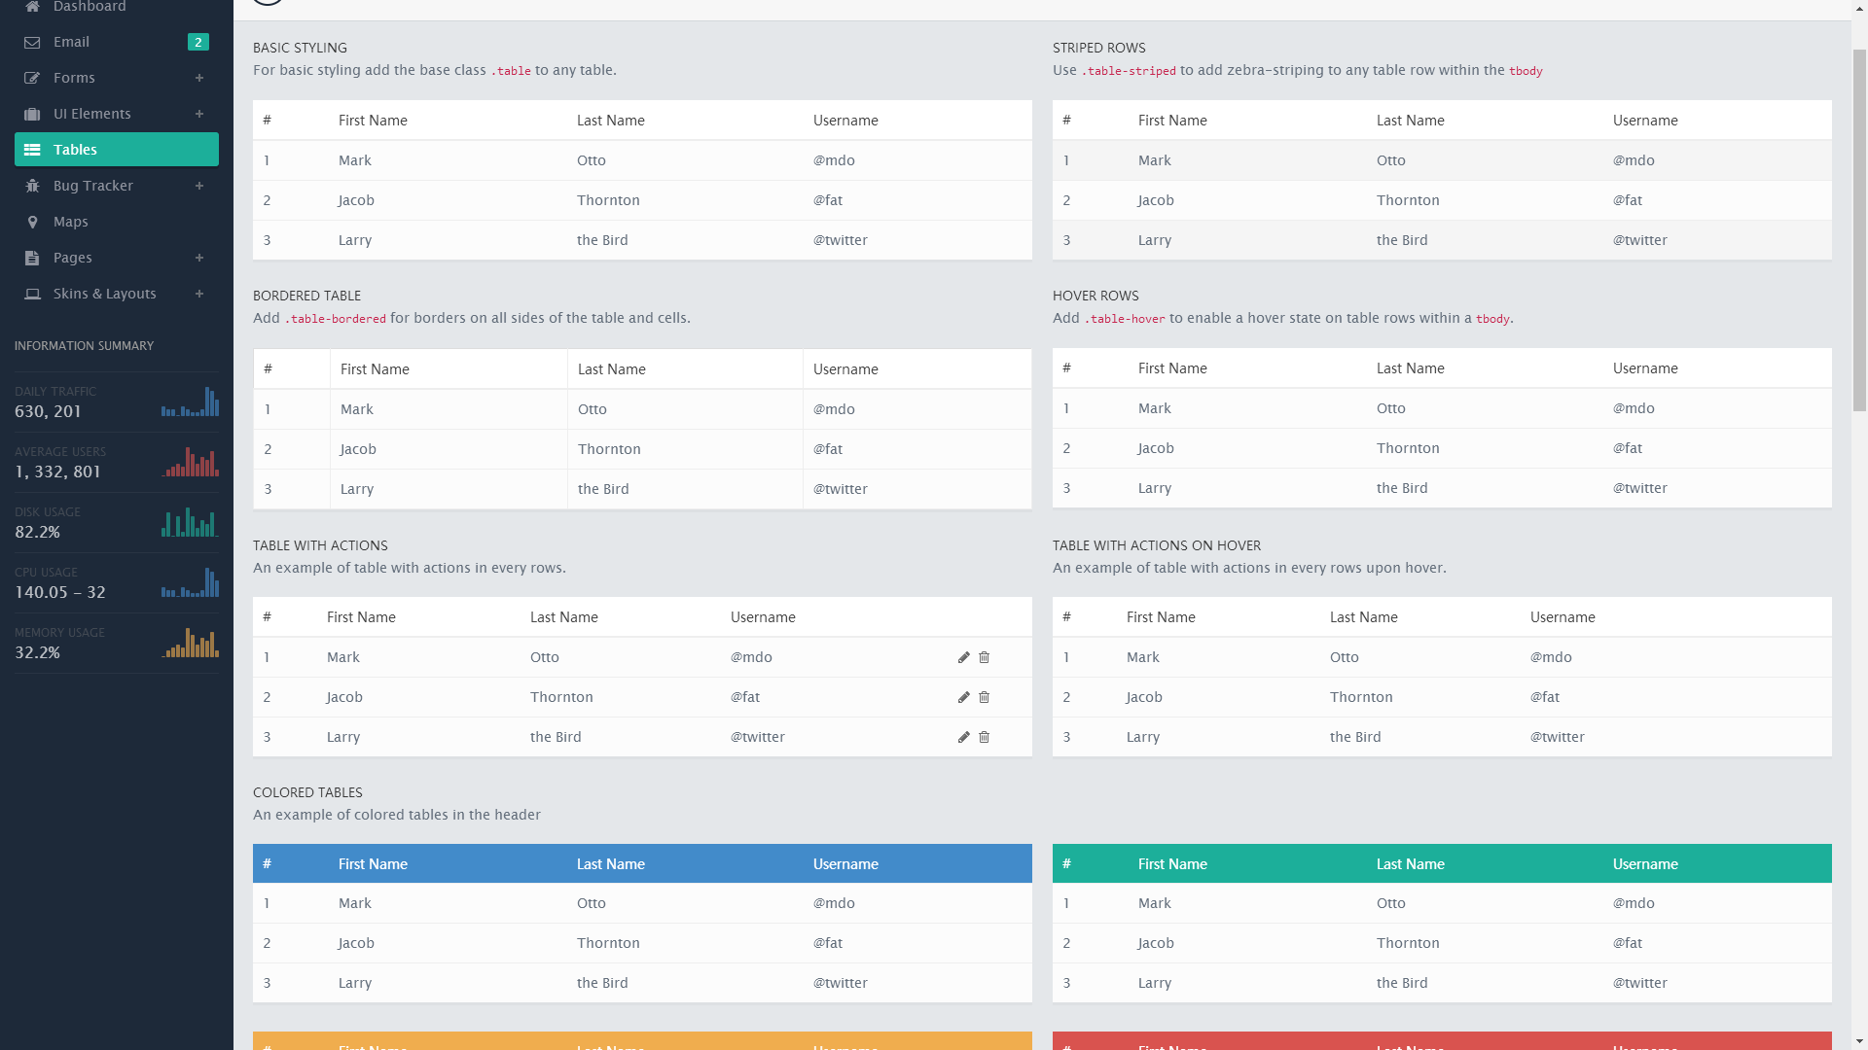Click Jacob in Table With Actions On Hover
The height and width of the screenshot is (1050, 1868).
1143,698
